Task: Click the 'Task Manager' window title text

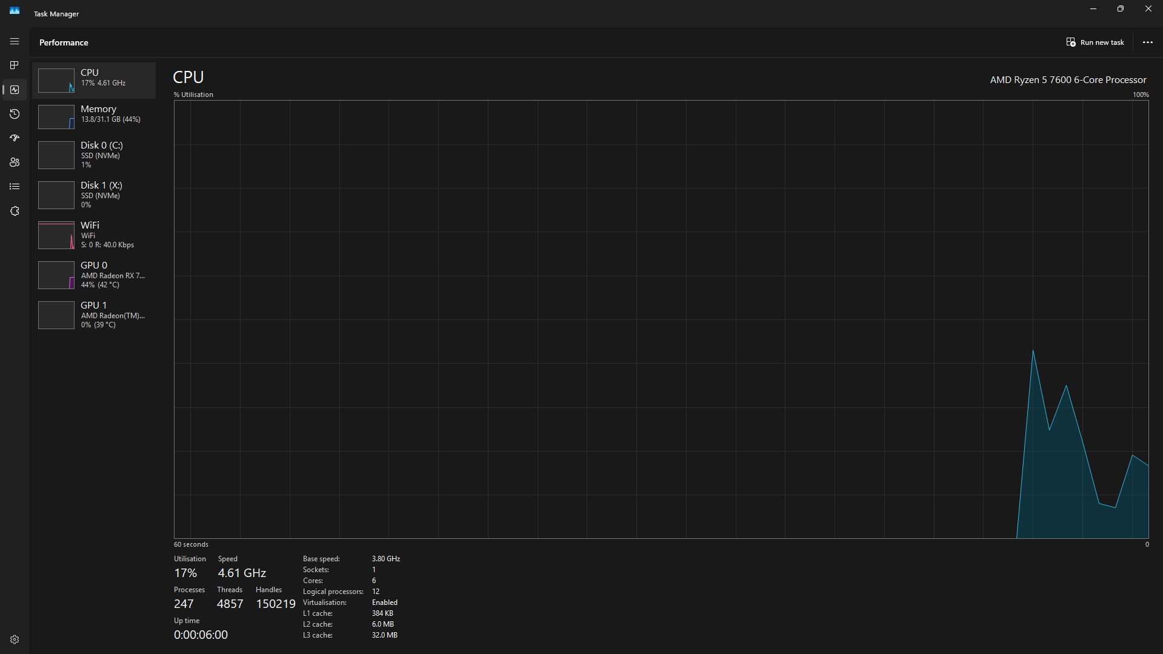Action: (56, 13)
